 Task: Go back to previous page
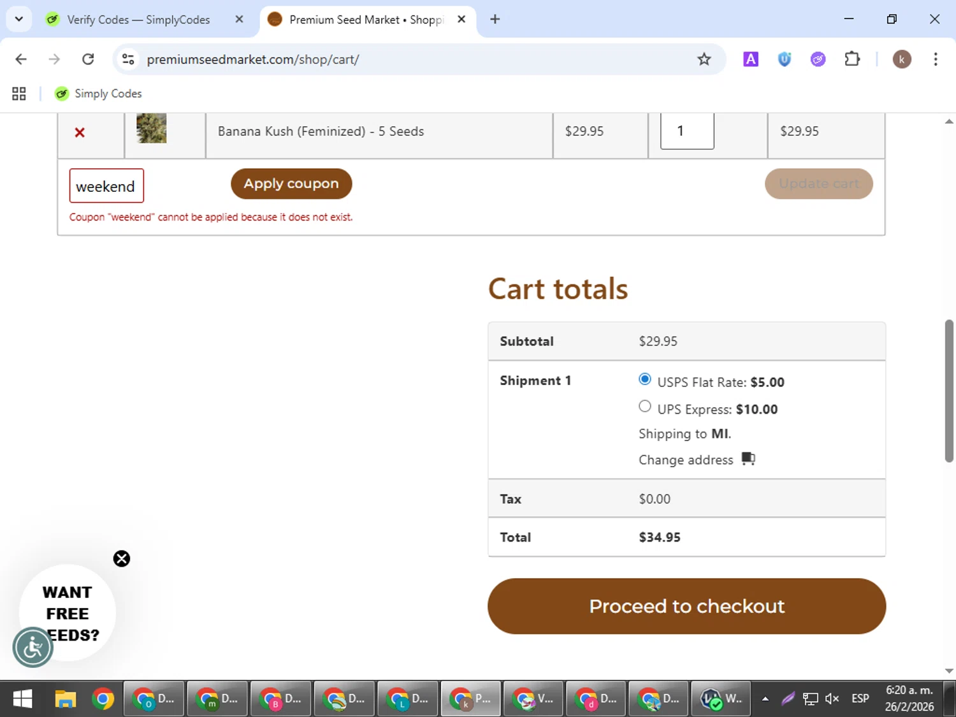click(x=21, y=59)
